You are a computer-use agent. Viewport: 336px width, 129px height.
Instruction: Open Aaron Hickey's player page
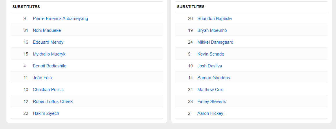210,113
